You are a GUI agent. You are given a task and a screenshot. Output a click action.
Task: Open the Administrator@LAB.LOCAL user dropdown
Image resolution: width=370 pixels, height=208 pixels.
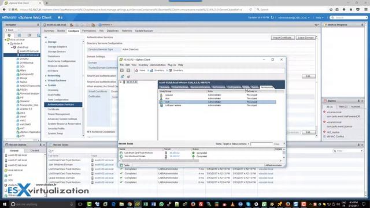(x=294, y=18)
